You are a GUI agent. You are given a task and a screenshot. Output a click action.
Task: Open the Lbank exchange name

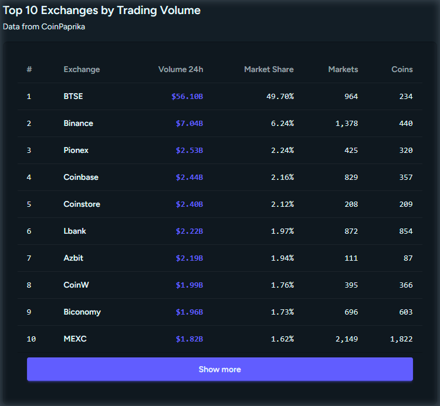coord(75,231)
